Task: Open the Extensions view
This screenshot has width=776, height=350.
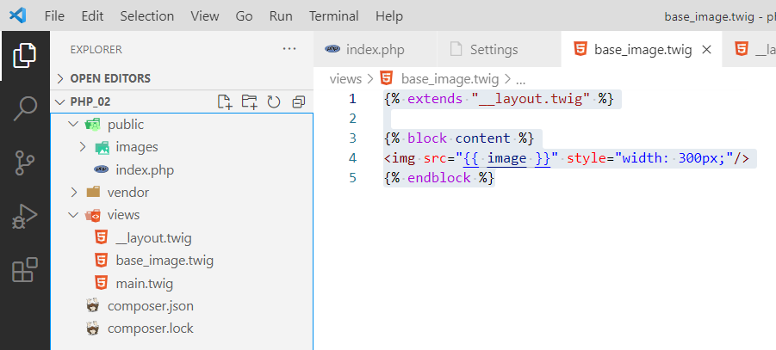Action: [x=25, y=270]
